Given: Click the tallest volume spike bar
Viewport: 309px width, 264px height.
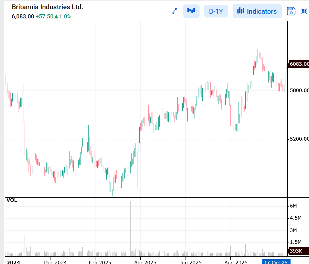Looking at the screenshot, I should [x=130, y=229].
